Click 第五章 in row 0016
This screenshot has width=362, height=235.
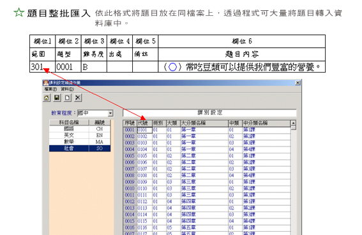(x=188, y=227)
